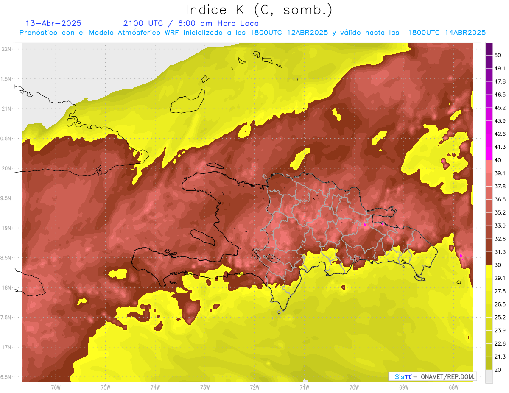Click the '71W' longitude axis label
509x393 pixels.
pos(304,387)
